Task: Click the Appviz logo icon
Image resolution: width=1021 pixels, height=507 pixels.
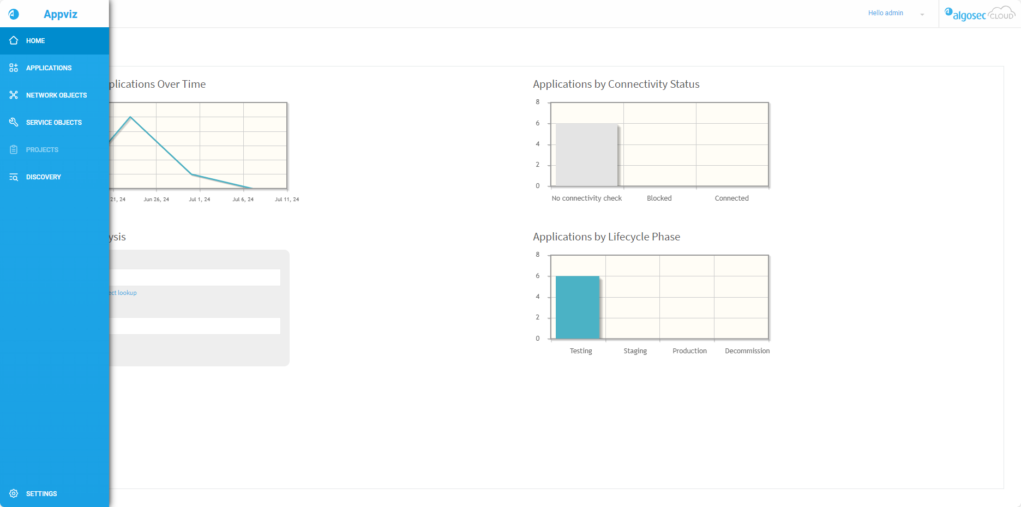Action: coord(14,14)
